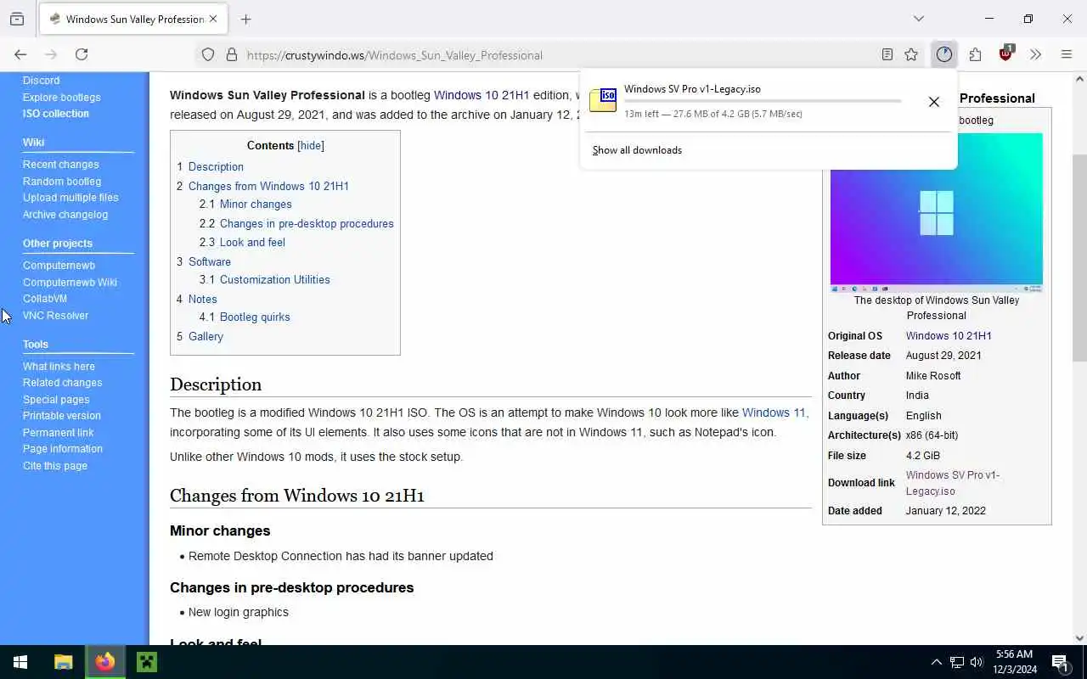
Task: Go to Customization Utilities contents entry
Action: coord(275,279)
